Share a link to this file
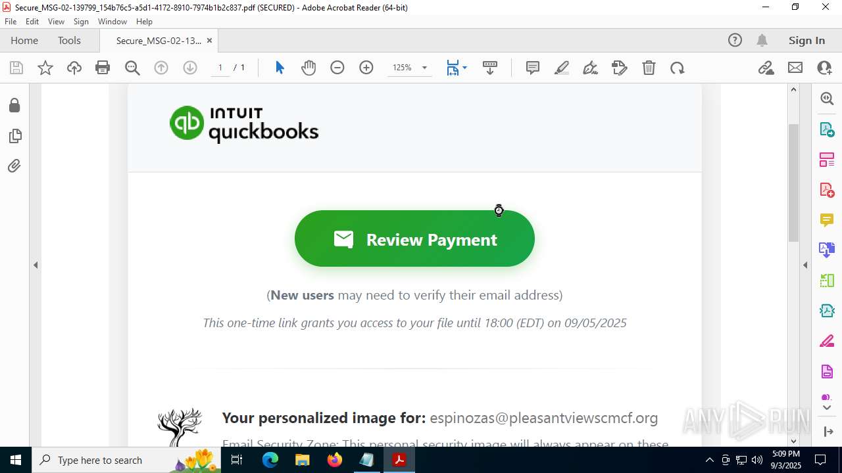The height and width of the screenshot is (473, 842). tap(766, 68)
